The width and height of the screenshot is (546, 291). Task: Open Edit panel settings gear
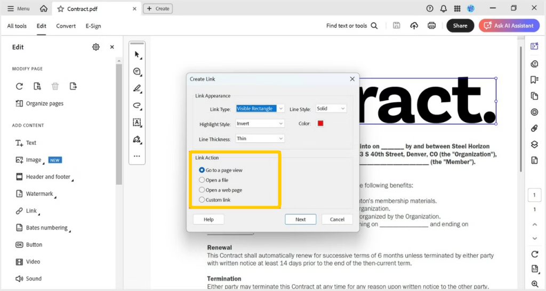pyautogui.click(x=96, y=47)
